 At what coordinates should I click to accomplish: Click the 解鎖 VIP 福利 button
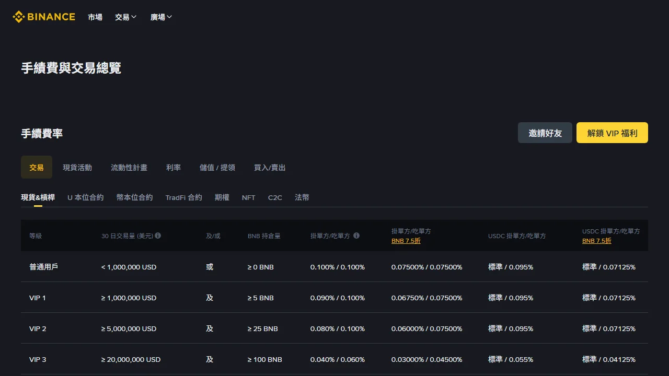point(612,133)
